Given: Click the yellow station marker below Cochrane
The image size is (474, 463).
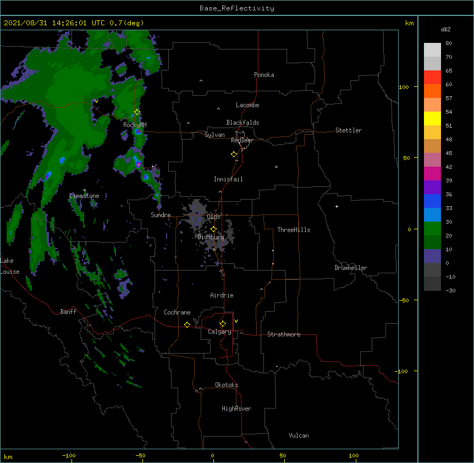Looking at the screenshot, I should pyautogui.click(x=187, y=324).
